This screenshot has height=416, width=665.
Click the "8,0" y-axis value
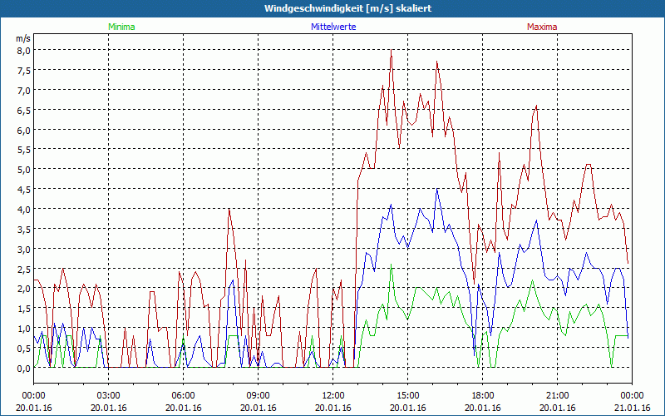coord(24,50)
